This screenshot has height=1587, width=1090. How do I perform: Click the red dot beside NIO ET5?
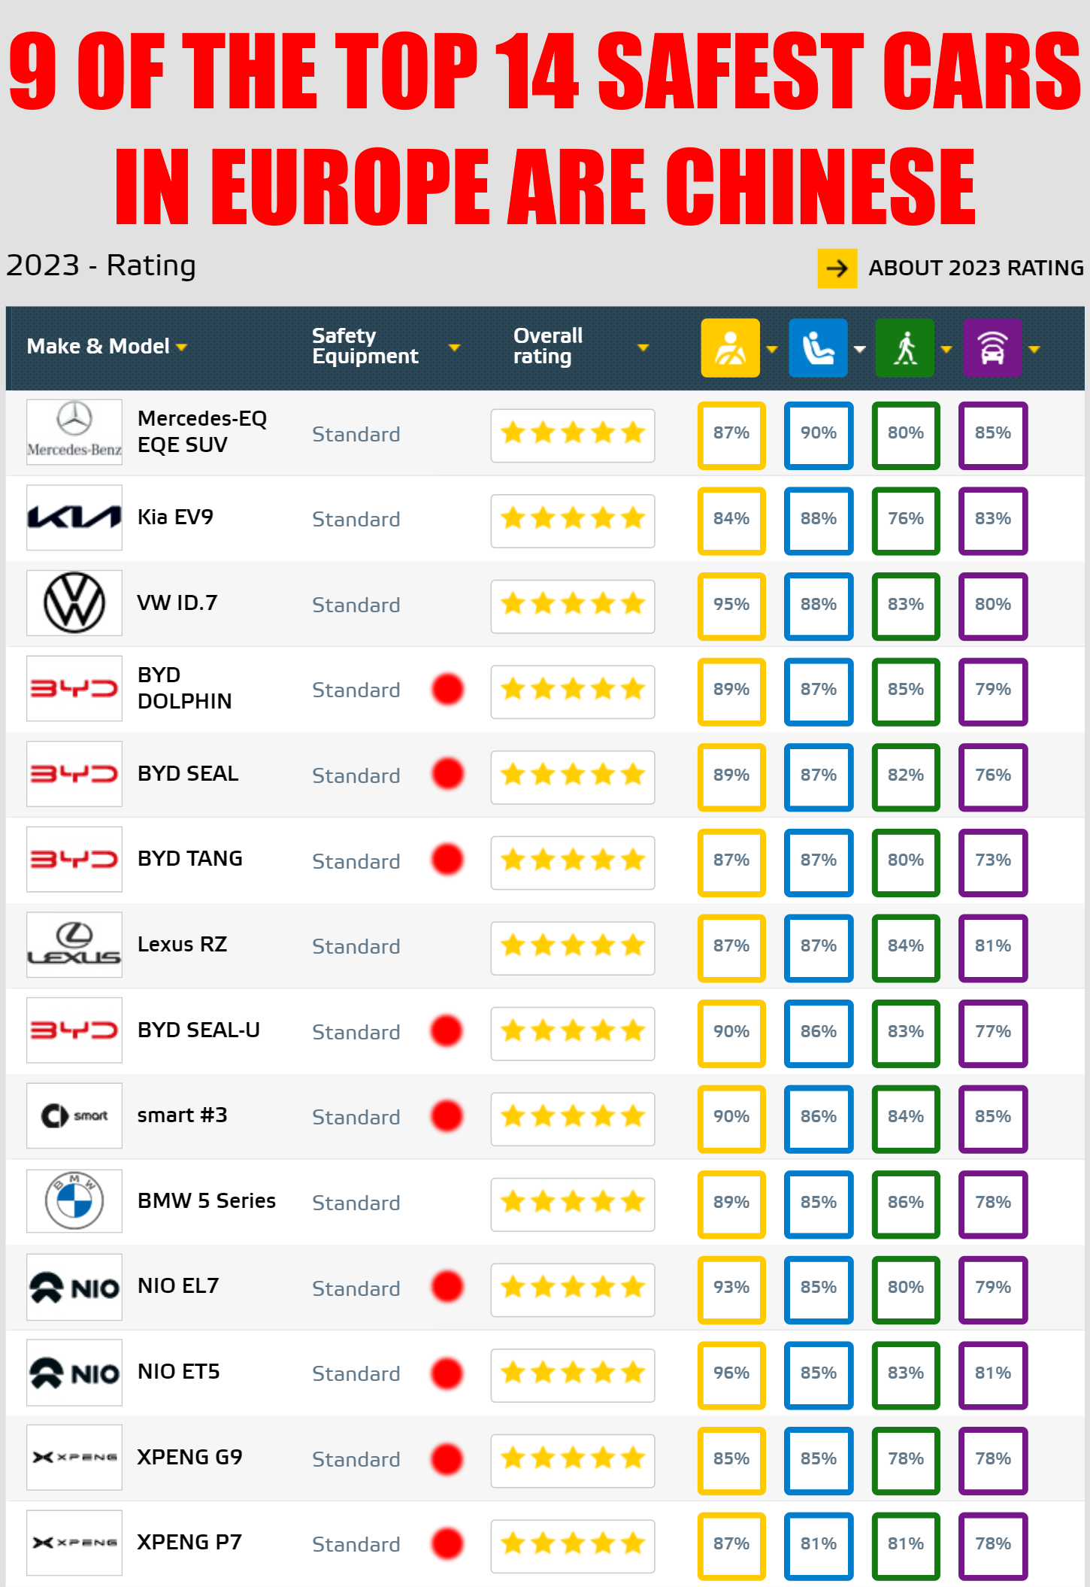click(x=447, y=1373)
